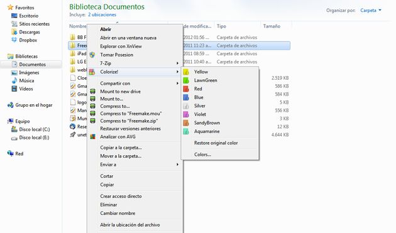This screenshot has height=233, width=396.
Task: Select Restaurar versiones anteriores
Action: (130, 129)
